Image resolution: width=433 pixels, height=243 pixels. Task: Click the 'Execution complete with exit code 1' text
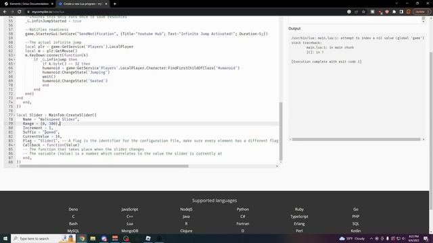326,61
